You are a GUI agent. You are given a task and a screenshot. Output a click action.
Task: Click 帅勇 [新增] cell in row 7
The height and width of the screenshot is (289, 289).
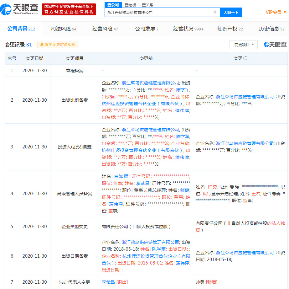(x=240, y=282)
